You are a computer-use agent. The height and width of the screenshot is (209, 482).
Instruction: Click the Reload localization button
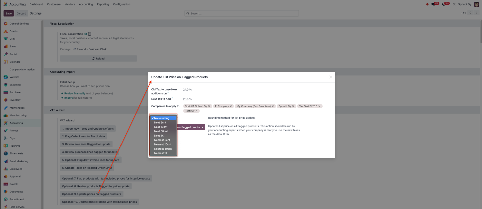click(98, 59)
